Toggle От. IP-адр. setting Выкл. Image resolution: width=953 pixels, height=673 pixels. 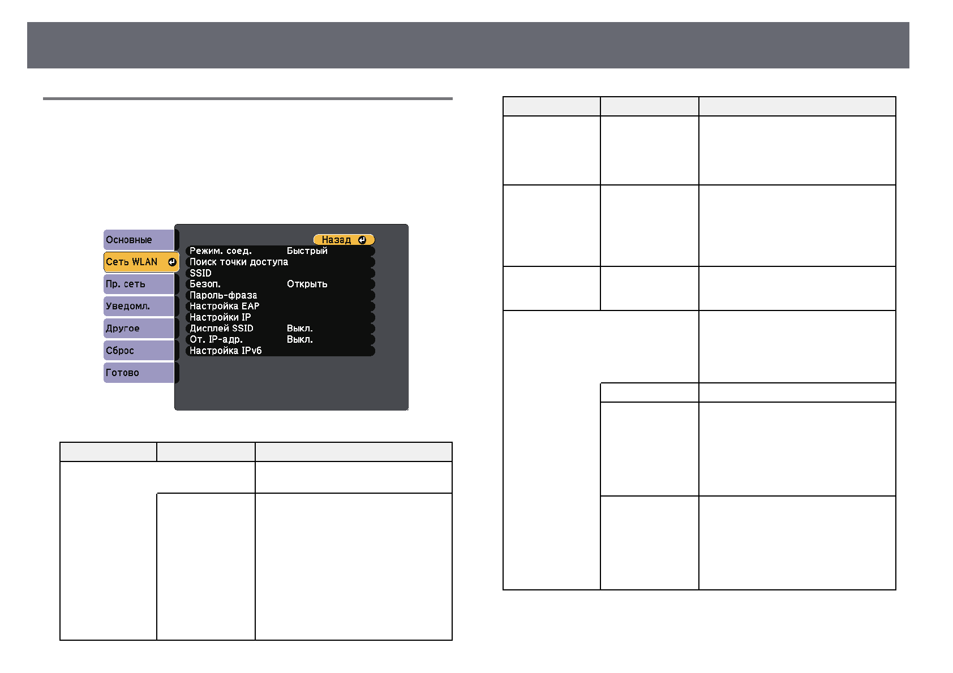(x=299, y=339)
